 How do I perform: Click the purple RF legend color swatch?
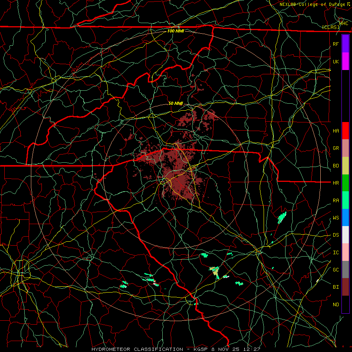point(345,44)
